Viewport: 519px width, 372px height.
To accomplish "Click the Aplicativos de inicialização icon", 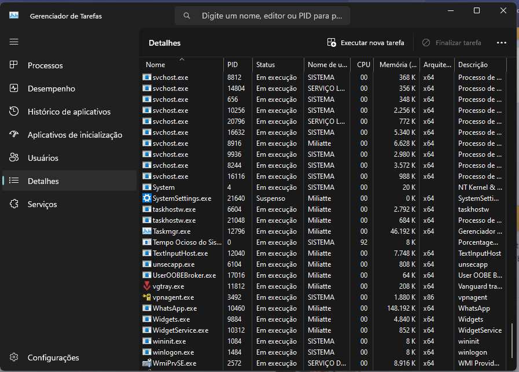I will pyautogui.click(x=14, y=134).
